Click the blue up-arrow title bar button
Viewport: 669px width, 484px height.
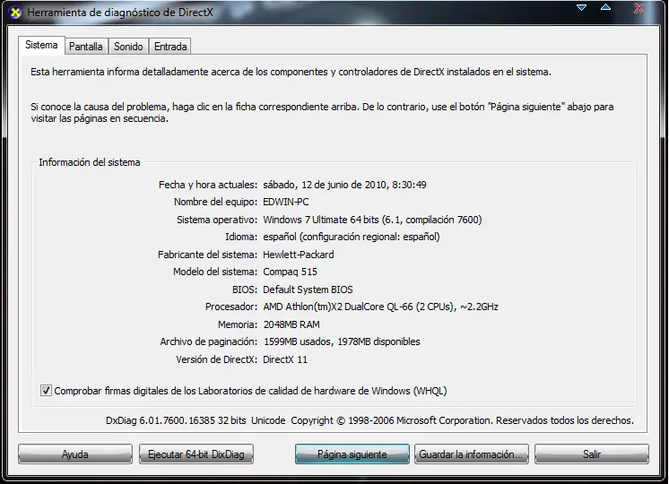[605, 7]
